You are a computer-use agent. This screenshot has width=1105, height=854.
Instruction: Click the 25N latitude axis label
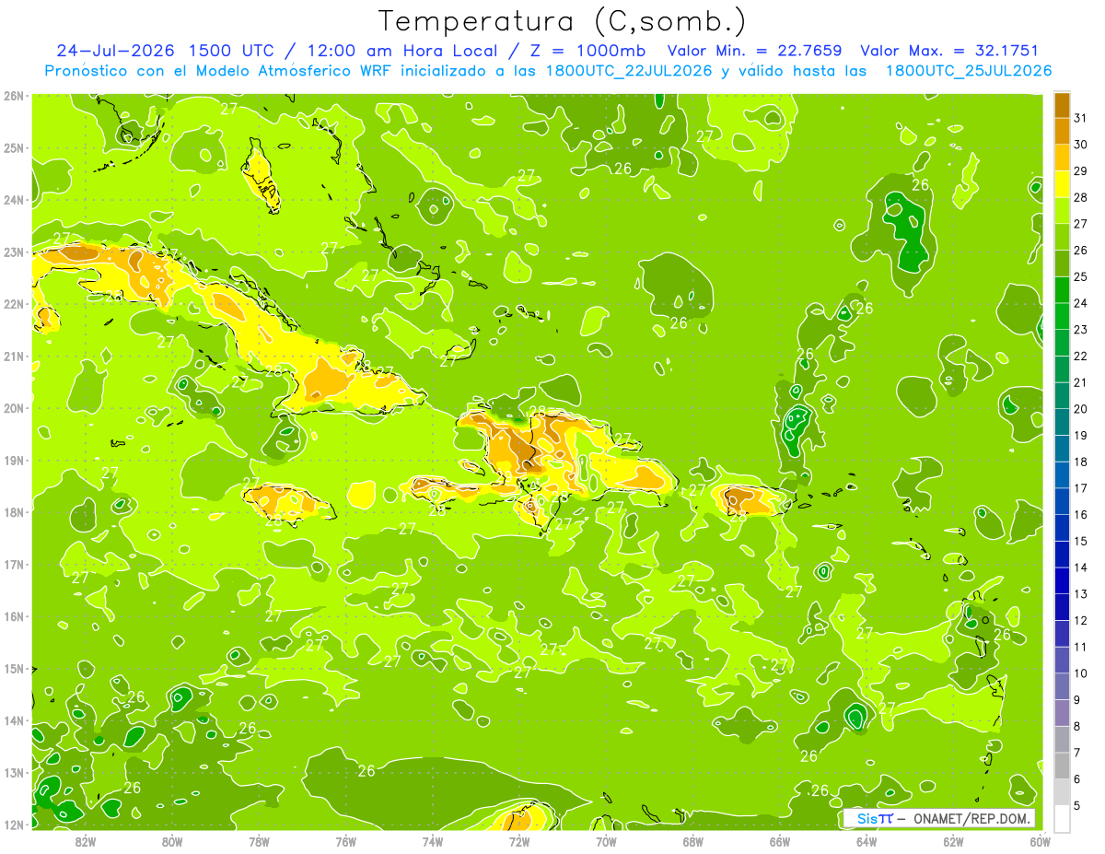14,147
